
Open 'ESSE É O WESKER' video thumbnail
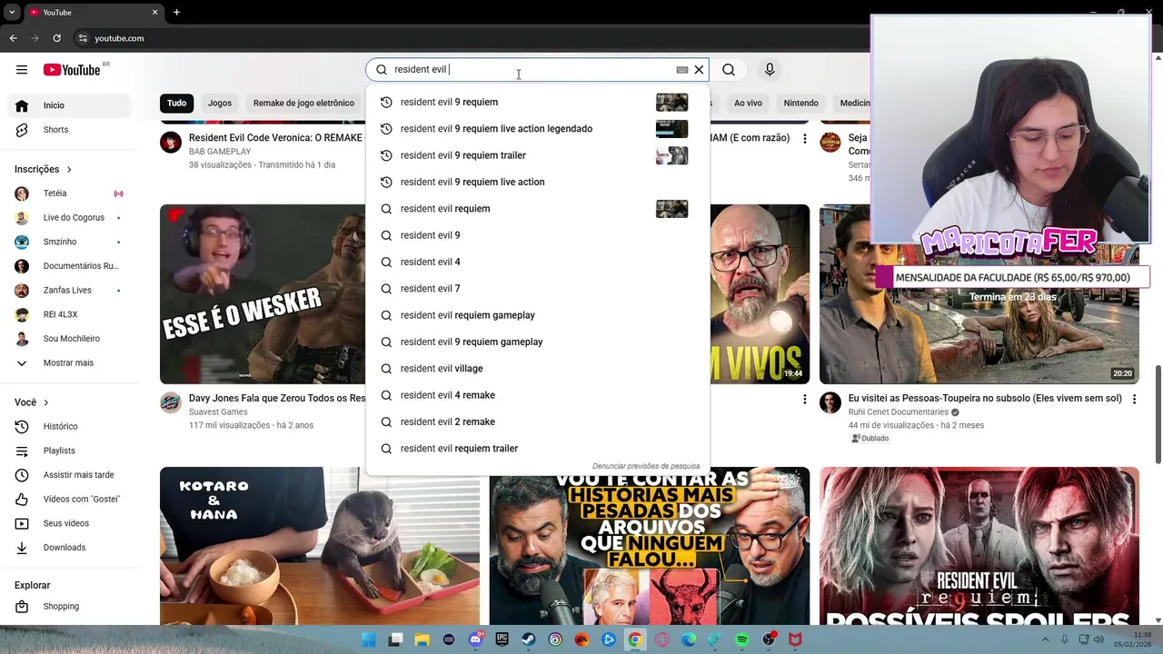pos(263,294)
